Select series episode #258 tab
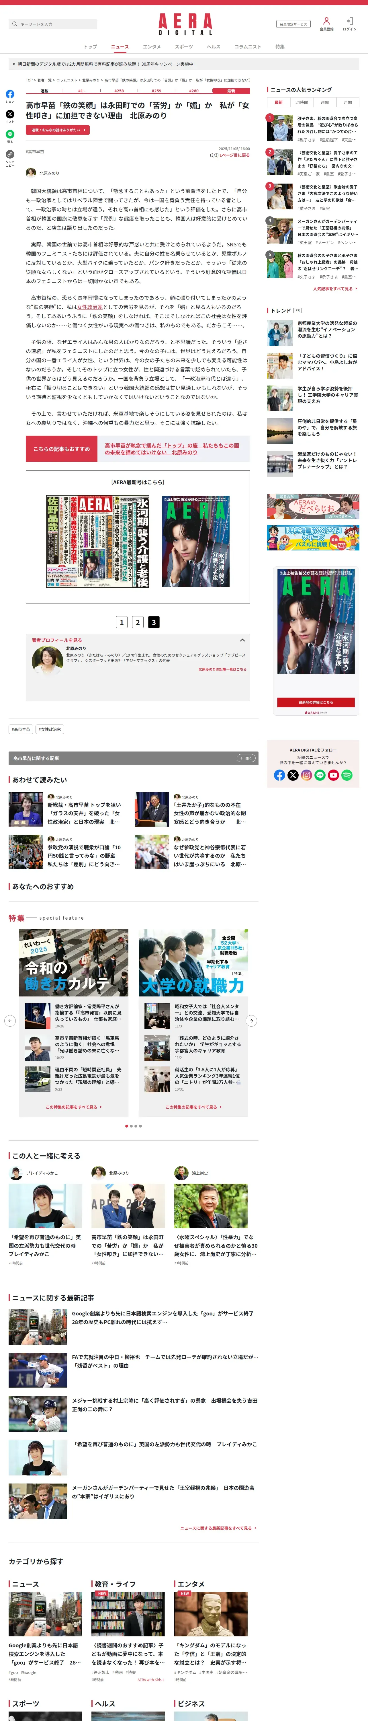The height and width of the screenshot is (1721, 368). 119,91
